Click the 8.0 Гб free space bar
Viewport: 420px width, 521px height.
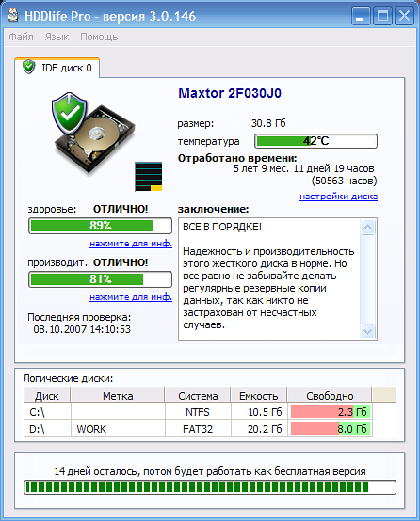pyautogui.click(x=331, y=429)
